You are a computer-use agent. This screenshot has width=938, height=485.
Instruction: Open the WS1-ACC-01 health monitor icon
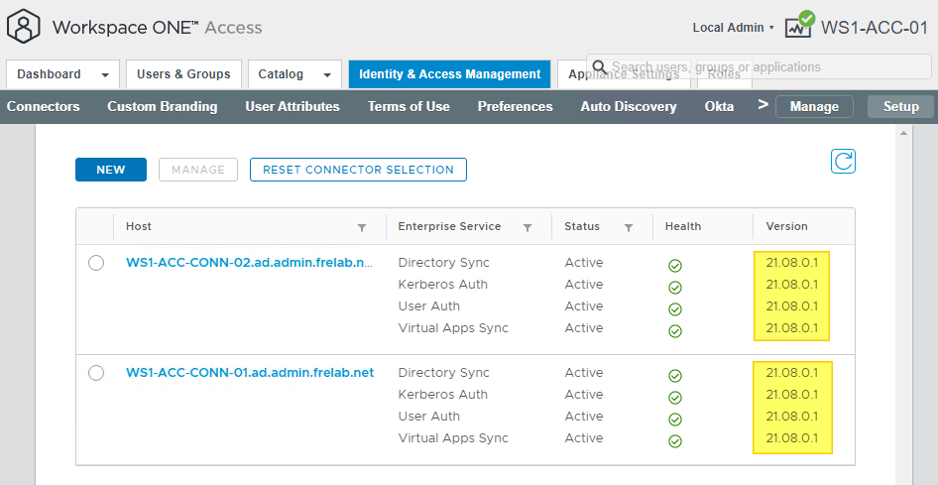799,26
